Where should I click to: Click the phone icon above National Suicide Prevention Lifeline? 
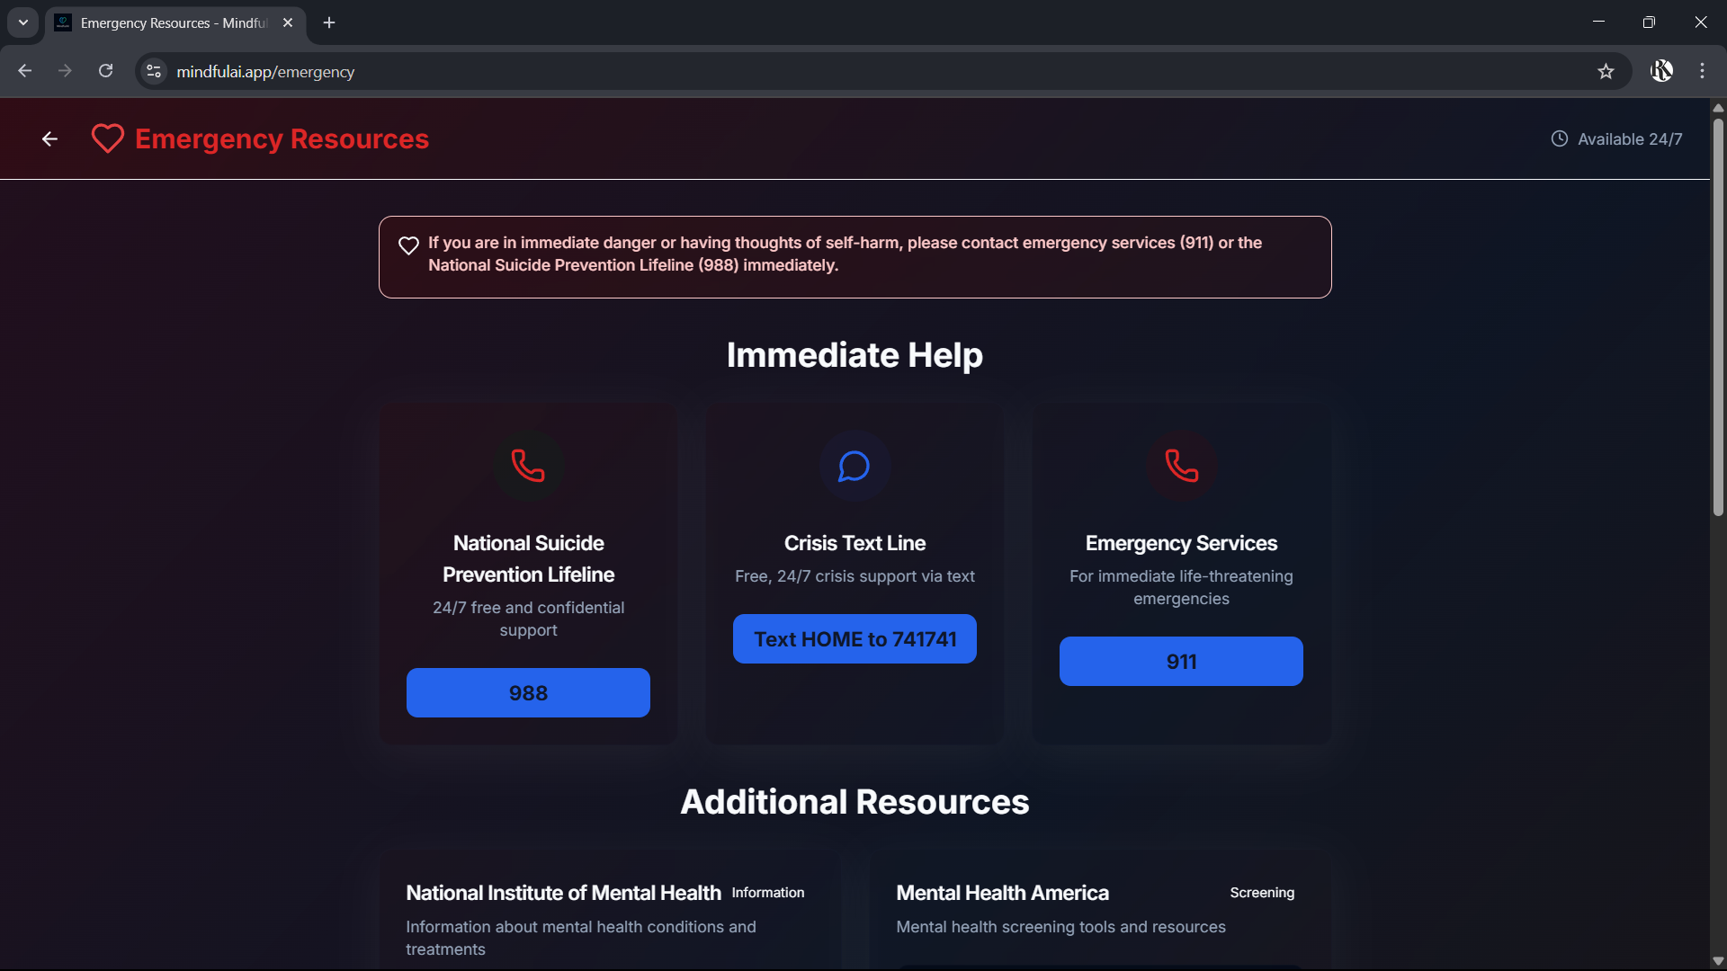528,466
